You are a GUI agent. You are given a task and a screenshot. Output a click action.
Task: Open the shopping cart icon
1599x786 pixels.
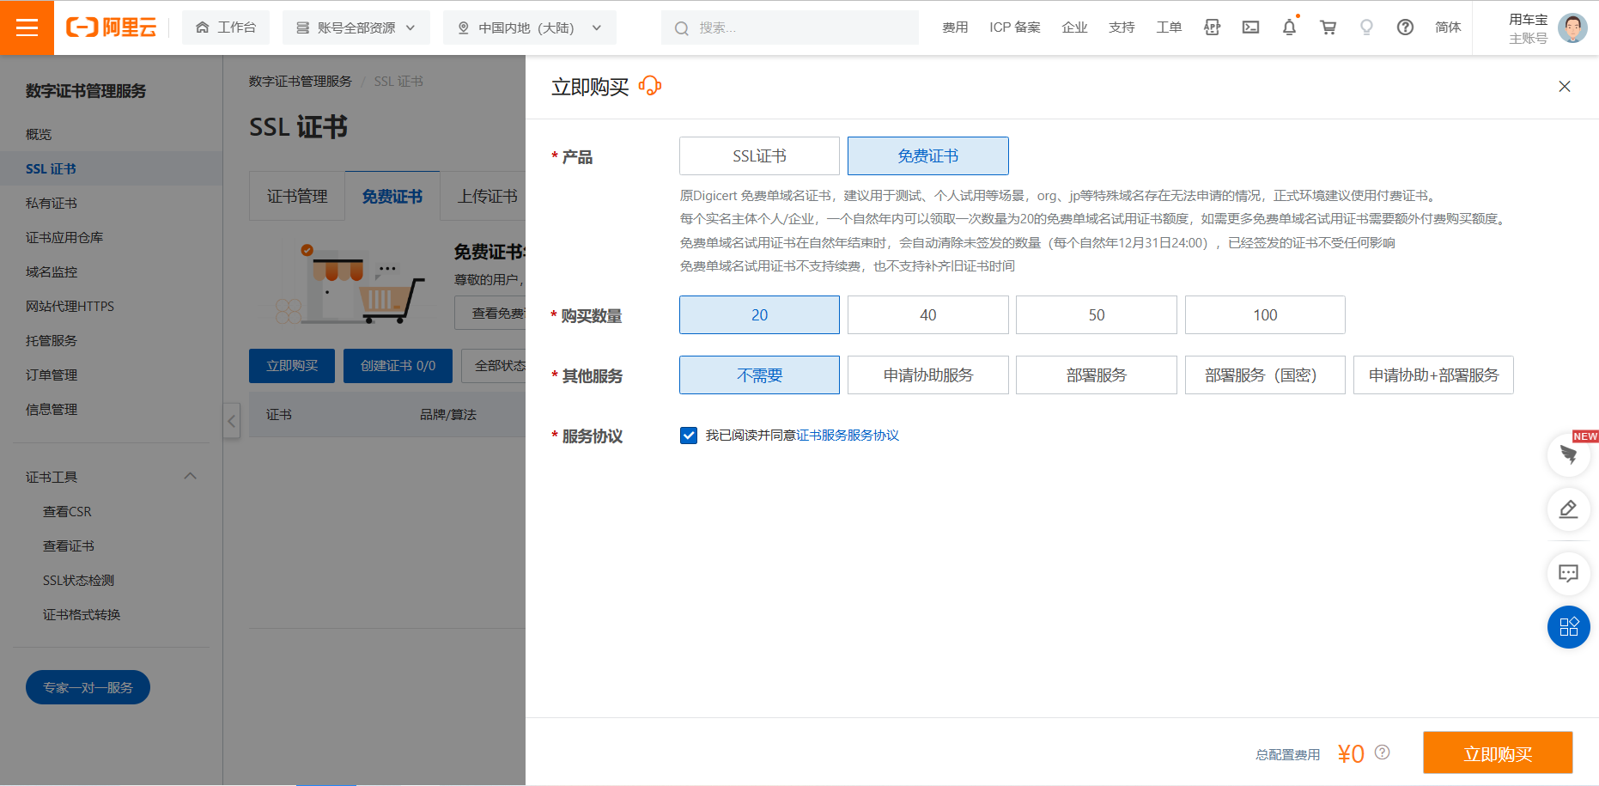pos(1328,27)
